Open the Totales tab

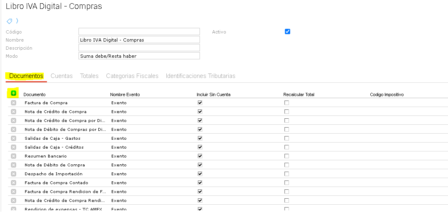pos(89,76)
